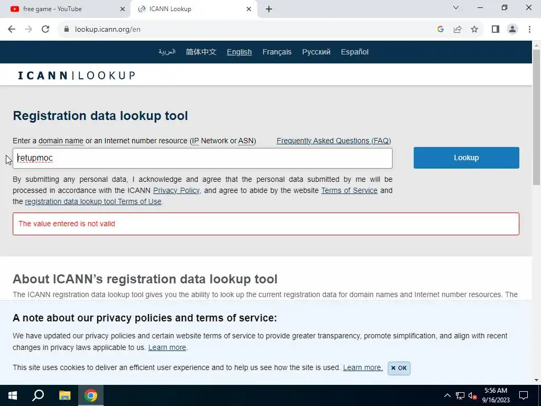541x406 pixels.
Task: View site information lock icon
Action: (x=67, y=30)
